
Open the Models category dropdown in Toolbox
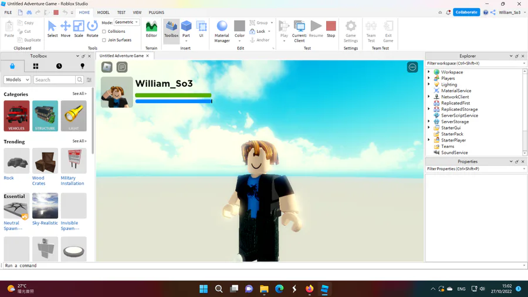(17, 80)
